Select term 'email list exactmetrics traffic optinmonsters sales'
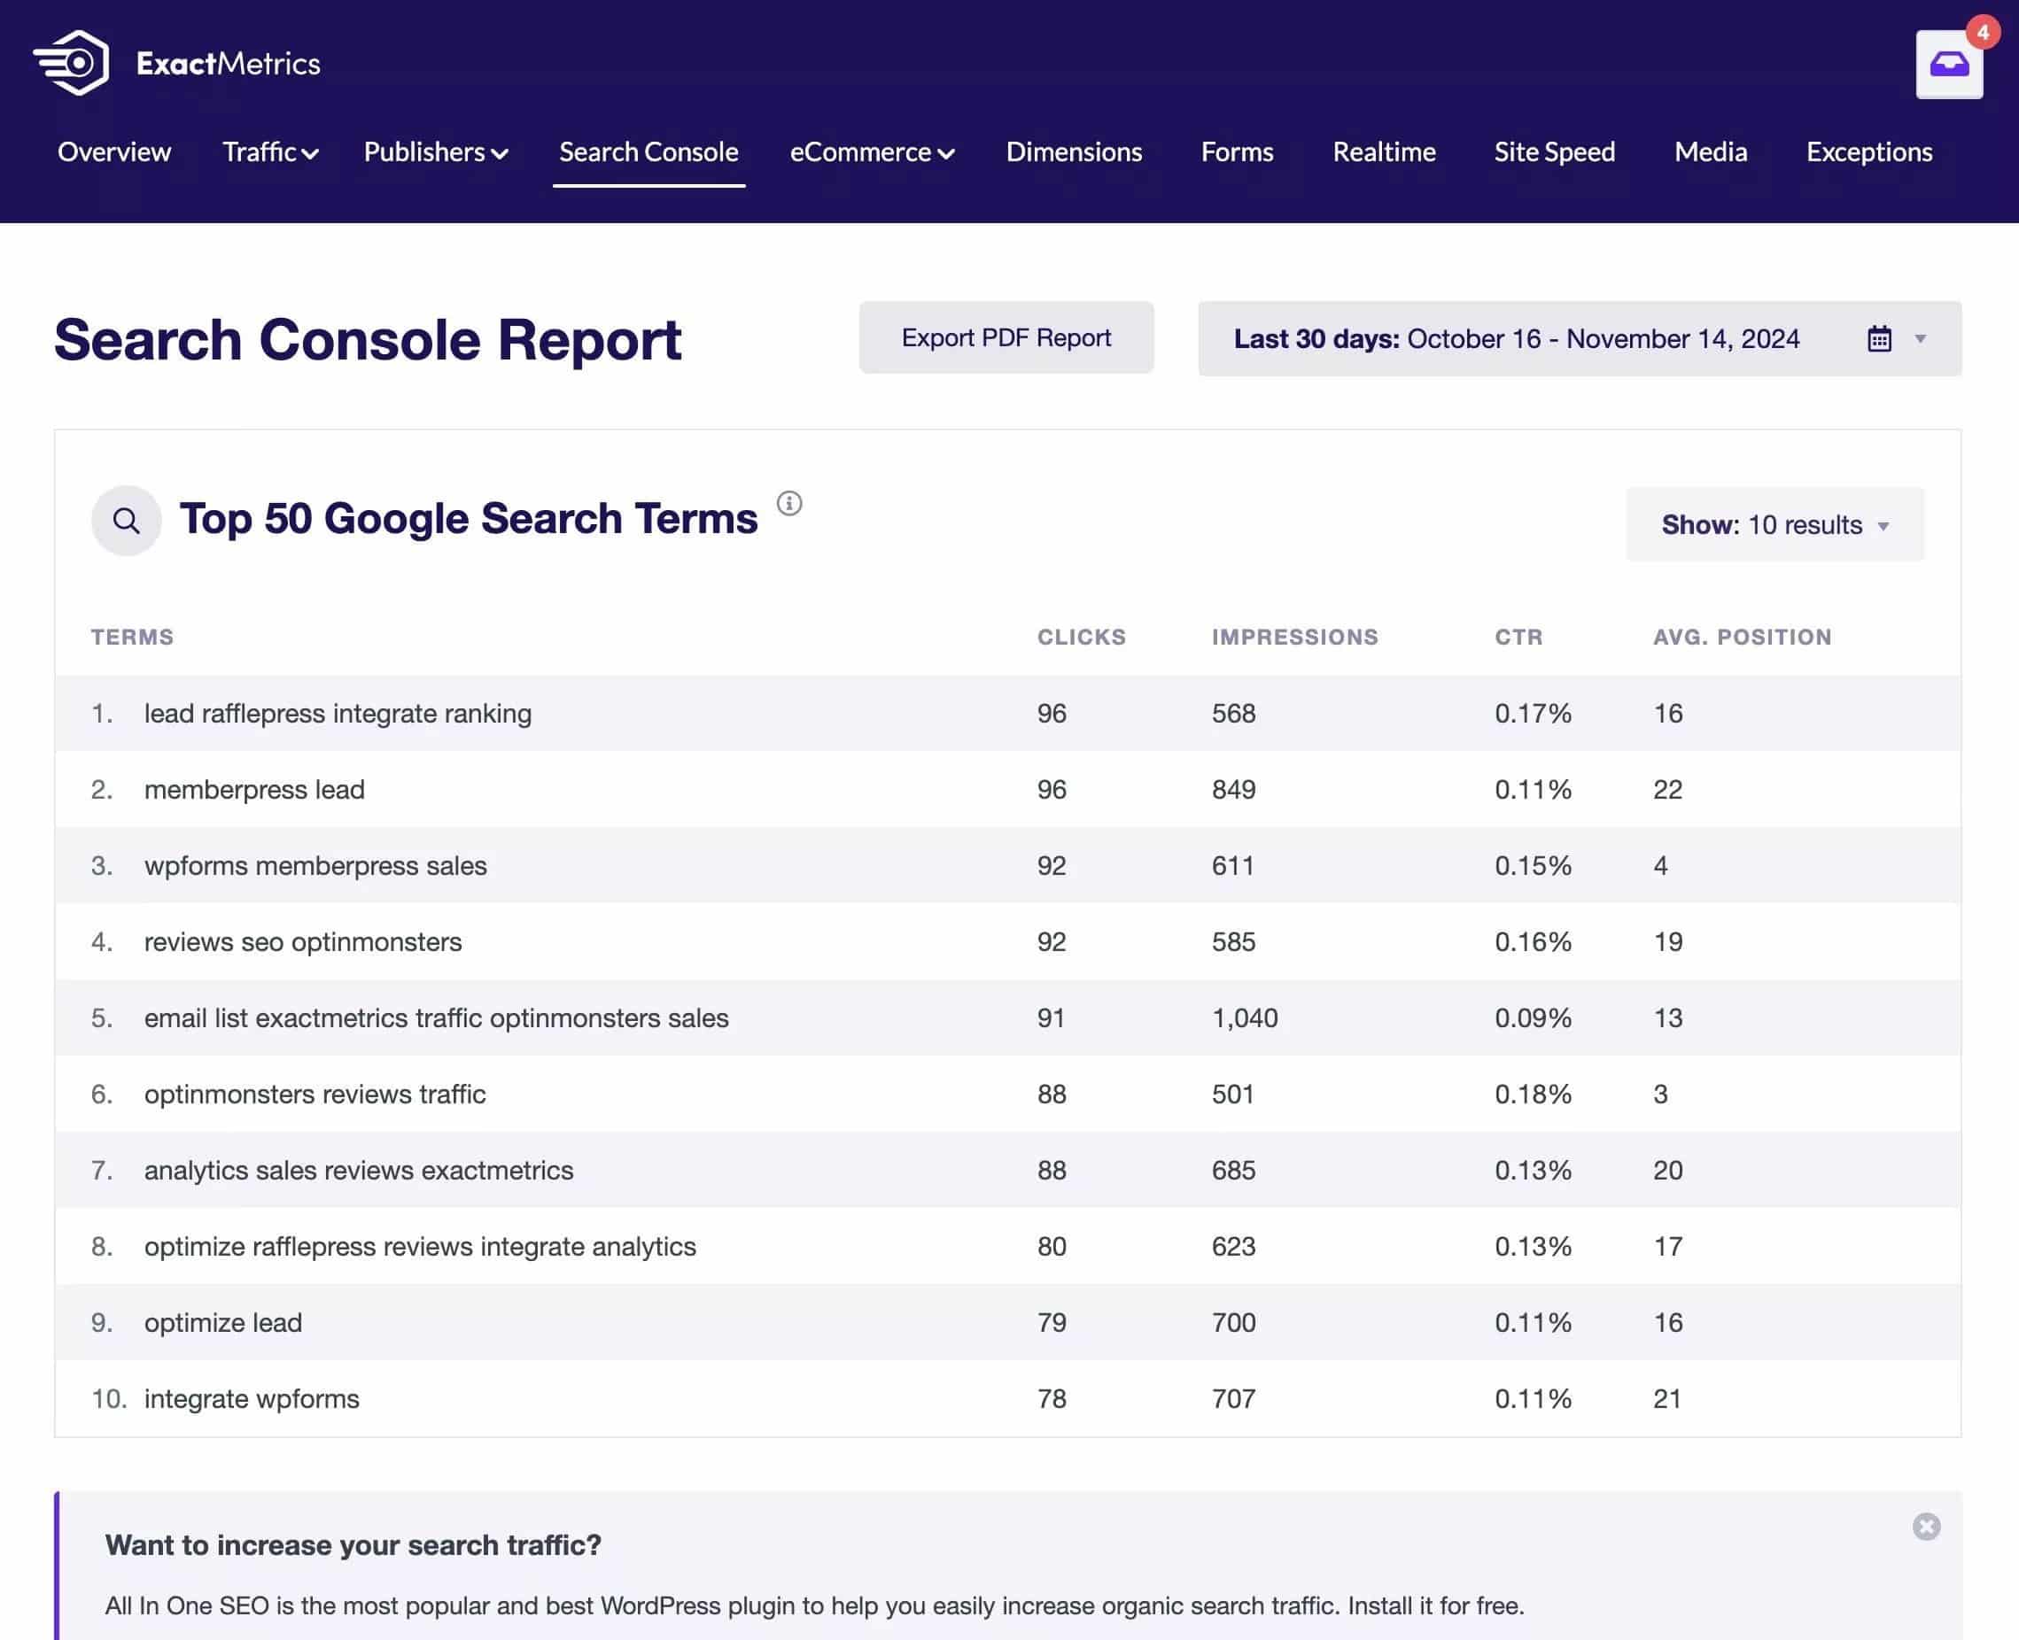Image resolution: width=2019 pixels, height=1640 pixels. 436,1017
